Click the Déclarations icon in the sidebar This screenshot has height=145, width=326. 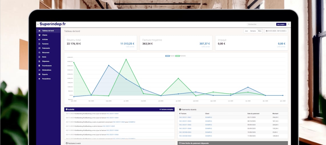pos(39,70)
